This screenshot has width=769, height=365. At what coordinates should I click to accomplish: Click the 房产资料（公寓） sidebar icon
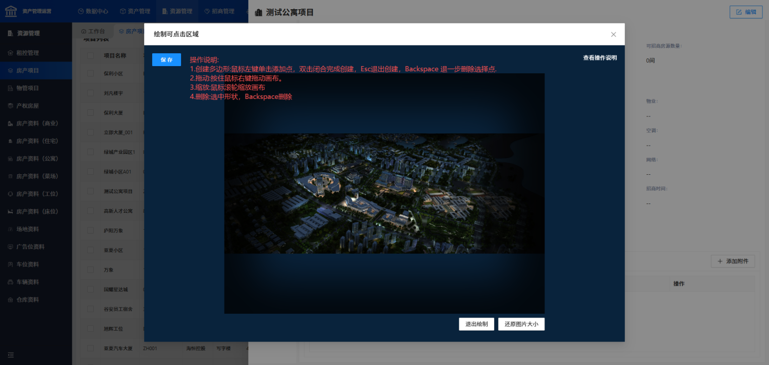coord(10,159)
